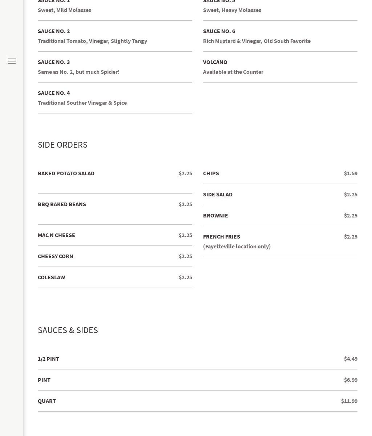Click the Chips menu item
Viewport: 372px width, 436px height.
click(x=211, y=173)
